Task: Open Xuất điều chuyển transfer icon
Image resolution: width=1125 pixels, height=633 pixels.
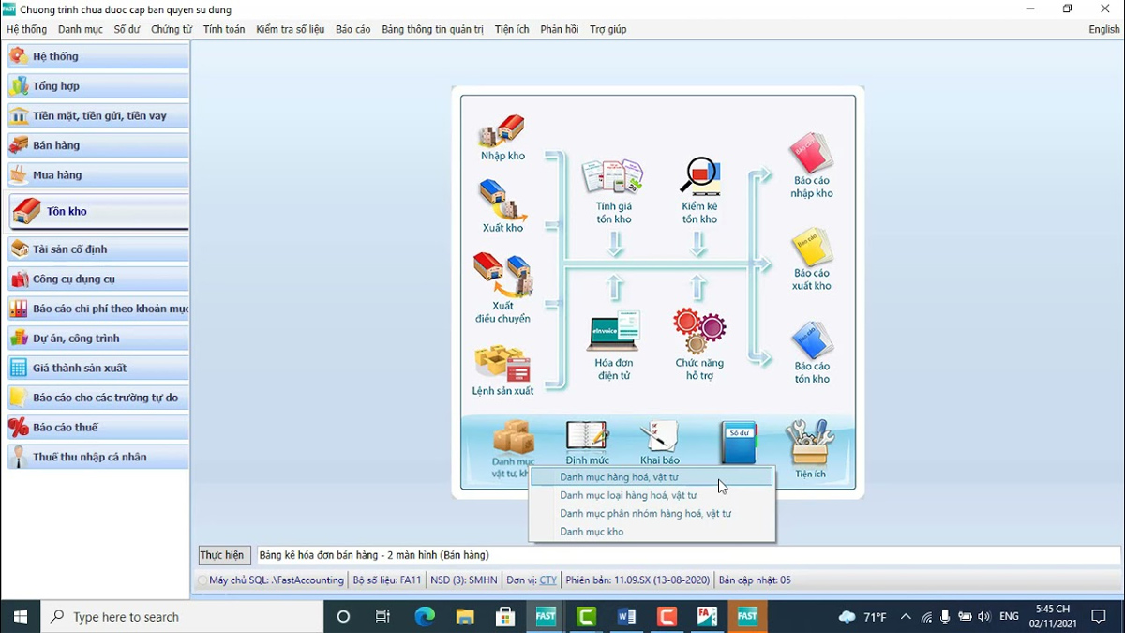Action: pyautogui.click(x=502, y=276)
